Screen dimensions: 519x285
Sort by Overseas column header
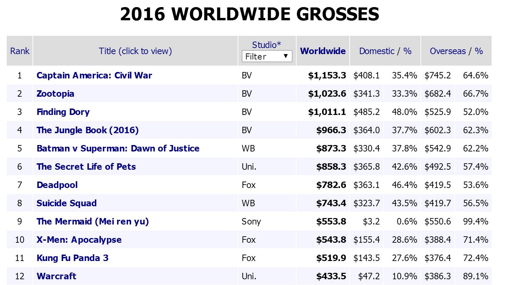(x=448, y=51)
